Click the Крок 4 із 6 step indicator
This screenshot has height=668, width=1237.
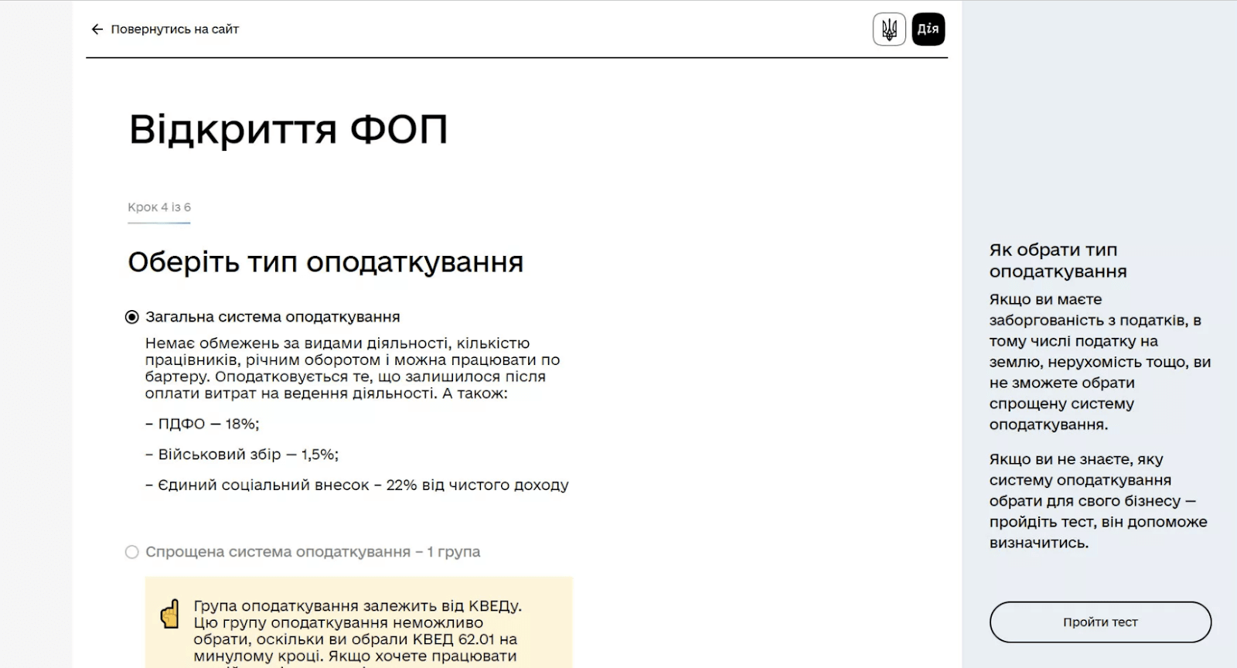click(159, 207)
